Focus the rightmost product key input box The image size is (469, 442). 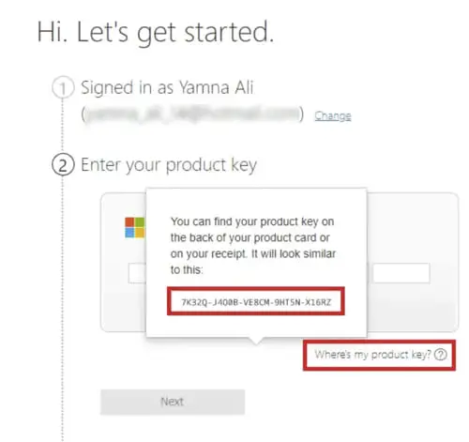[401, 273]
